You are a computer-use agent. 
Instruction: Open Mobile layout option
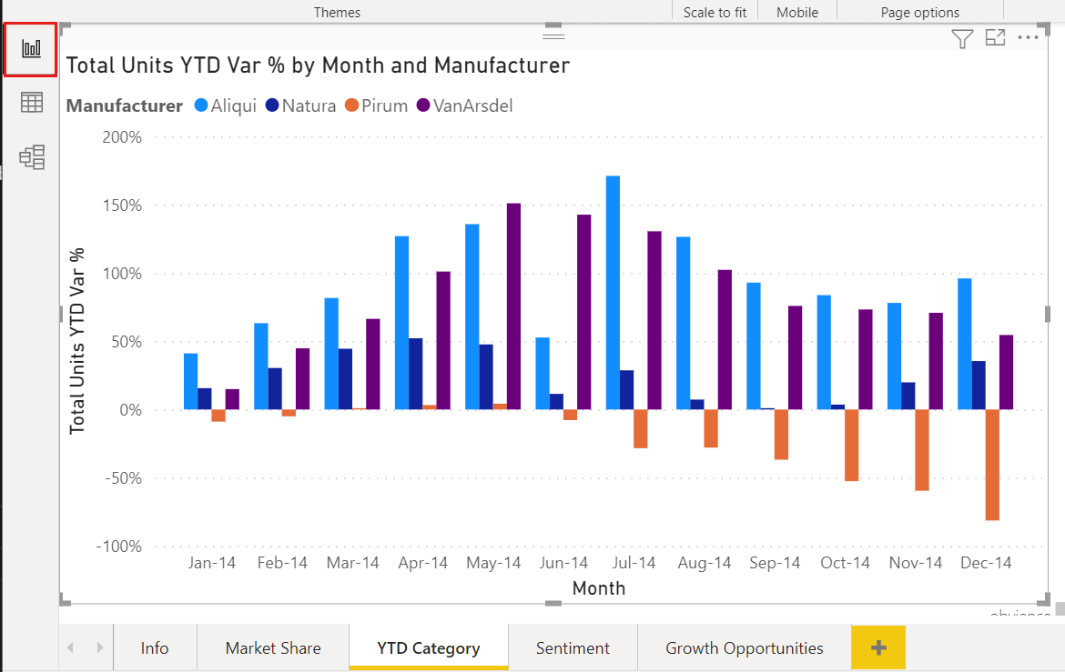[x=797, y=13]
